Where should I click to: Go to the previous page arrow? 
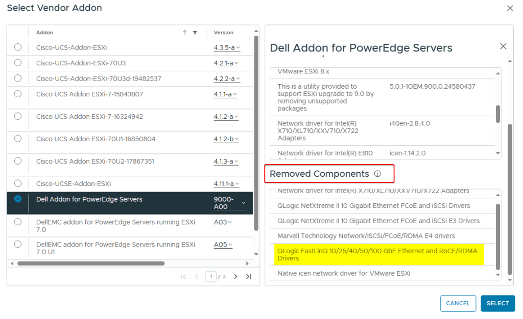coord(196,277)
